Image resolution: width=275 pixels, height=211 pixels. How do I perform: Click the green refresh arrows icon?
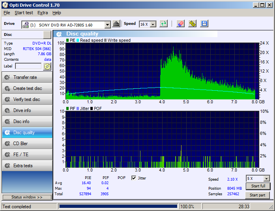click(163, 24)
